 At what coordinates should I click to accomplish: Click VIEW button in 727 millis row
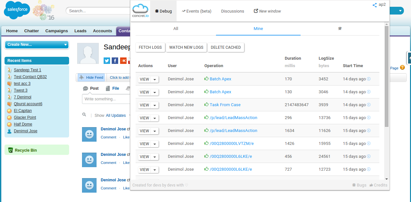tap(144, 169)
